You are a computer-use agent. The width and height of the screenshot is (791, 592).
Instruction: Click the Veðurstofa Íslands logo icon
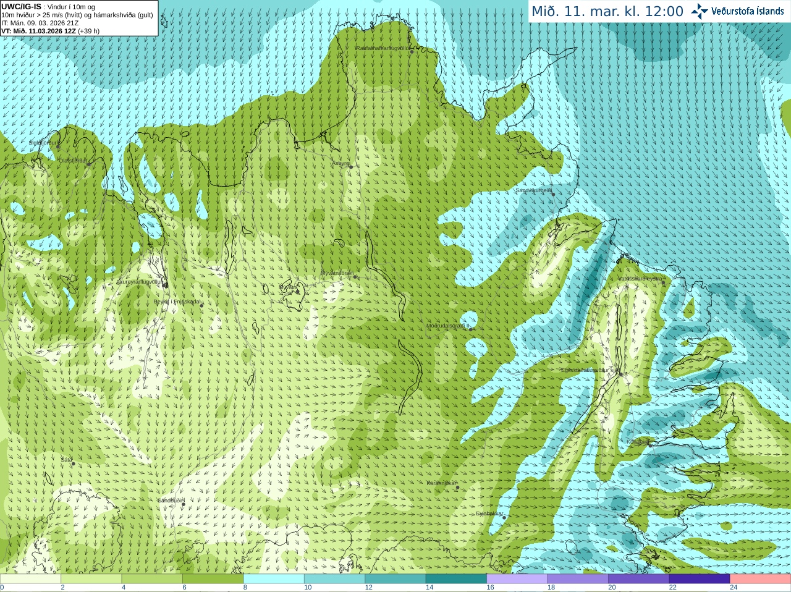[x=700, y=11]
